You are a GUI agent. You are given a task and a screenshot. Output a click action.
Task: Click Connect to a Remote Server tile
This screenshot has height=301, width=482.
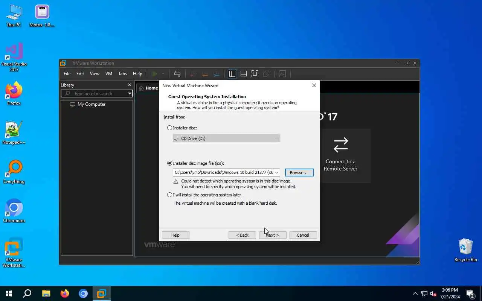341,156
